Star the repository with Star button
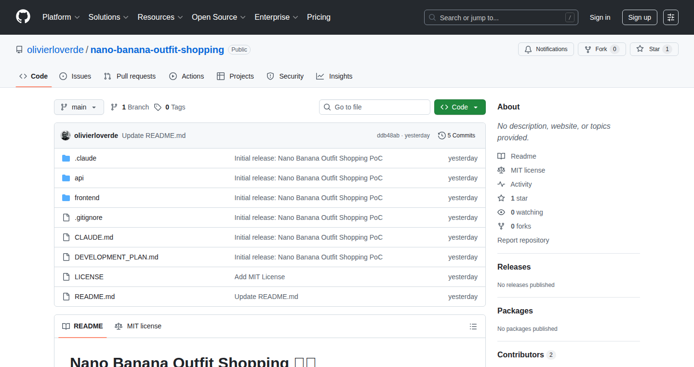 (x=654, y=49)
